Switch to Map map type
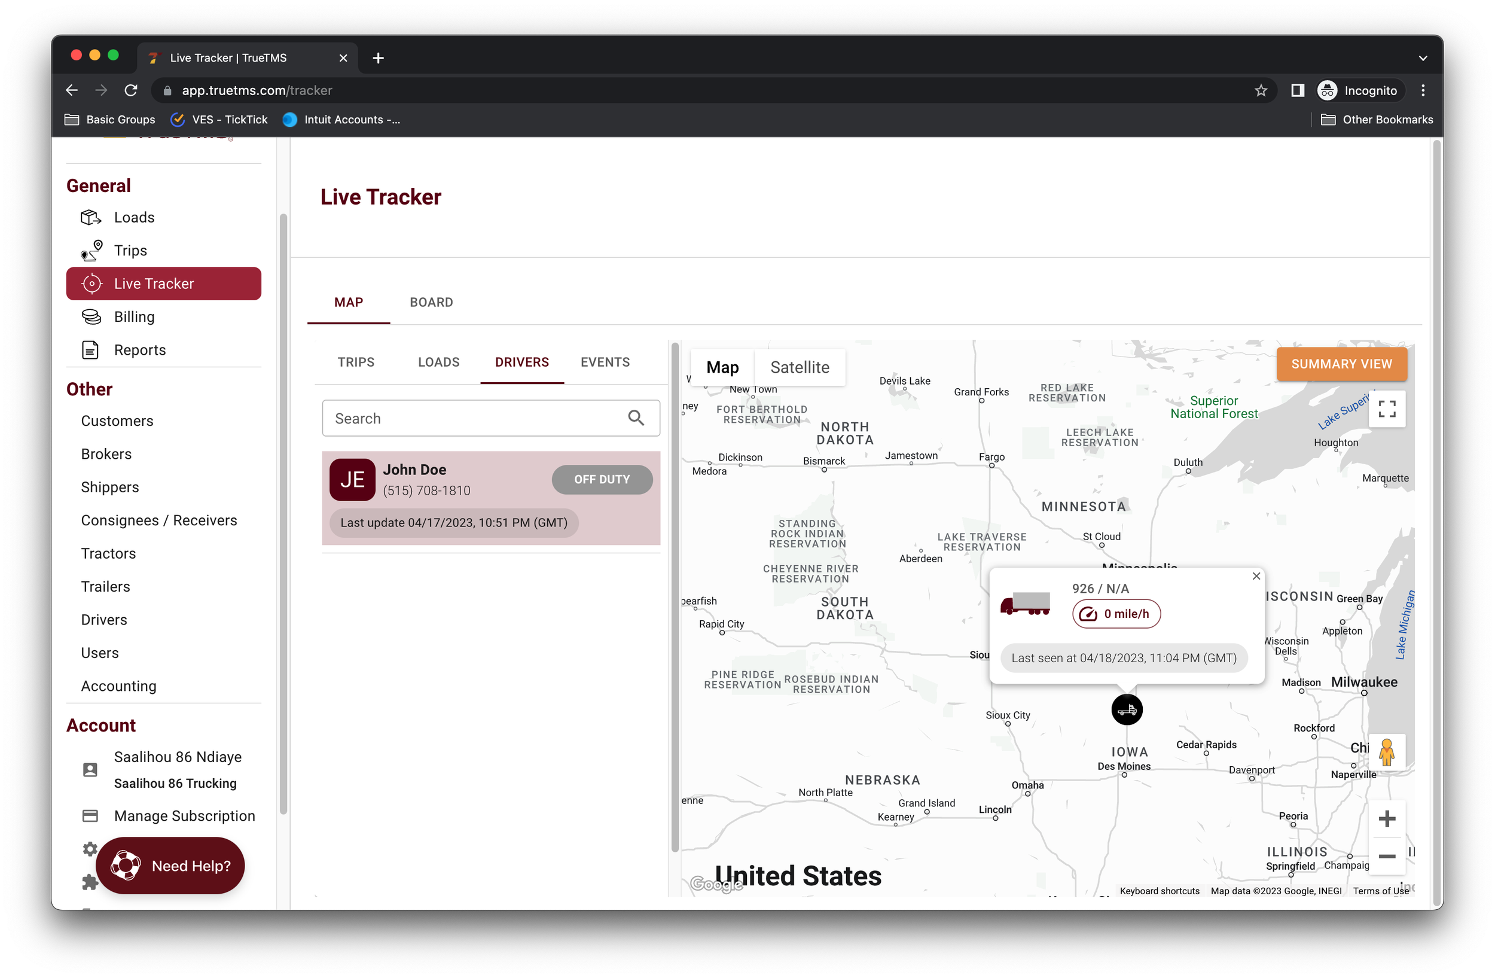The width and height of the screenshot is (1495, 978). 722,367
